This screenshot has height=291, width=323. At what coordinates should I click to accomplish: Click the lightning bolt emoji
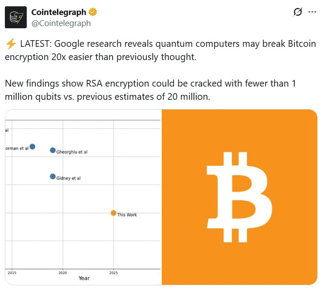[11, 44]
